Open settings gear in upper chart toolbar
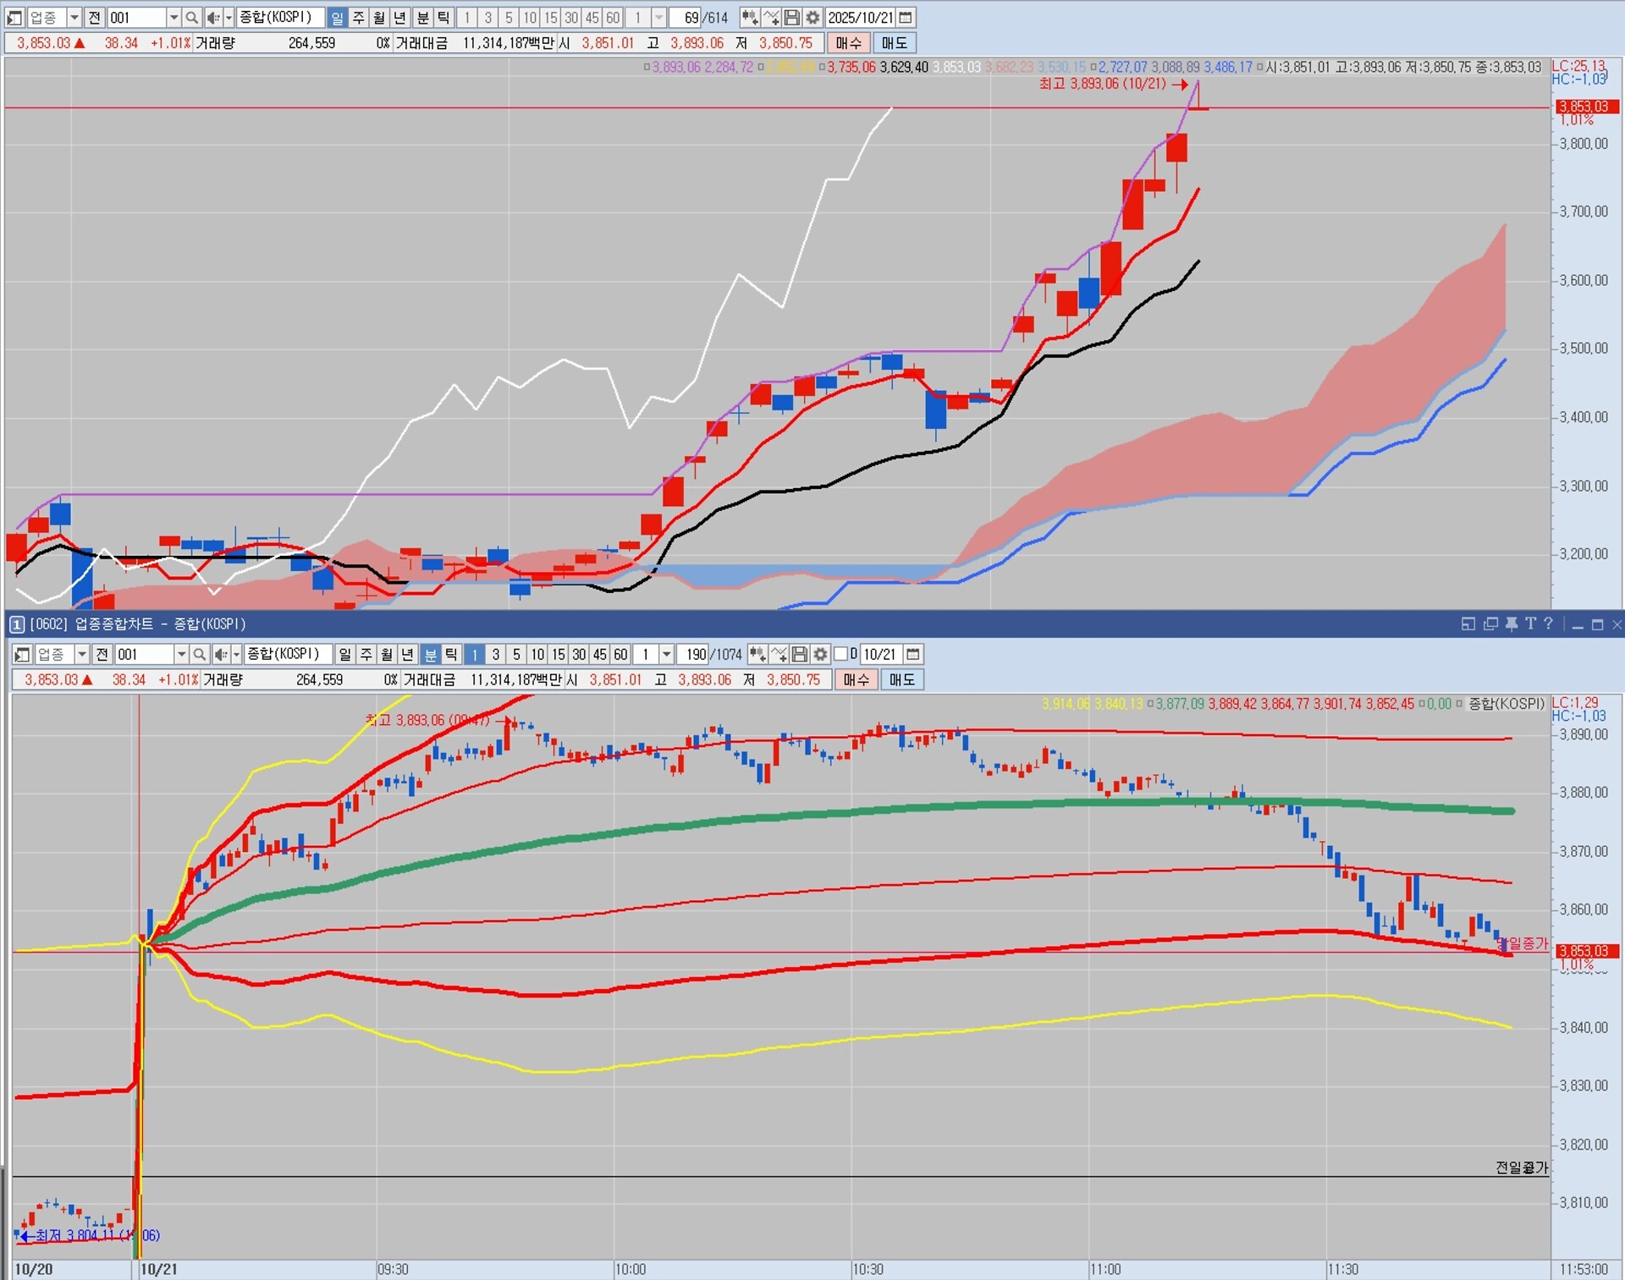This screenshot has height=1280, width=1625. point(812,18)
